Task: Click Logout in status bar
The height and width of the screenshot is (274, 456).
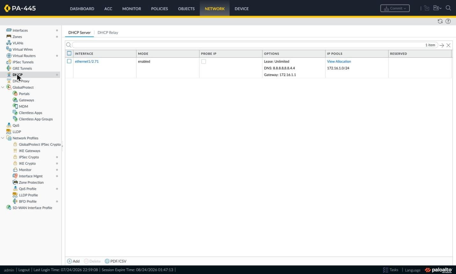Action: click(x=24, y=270)
